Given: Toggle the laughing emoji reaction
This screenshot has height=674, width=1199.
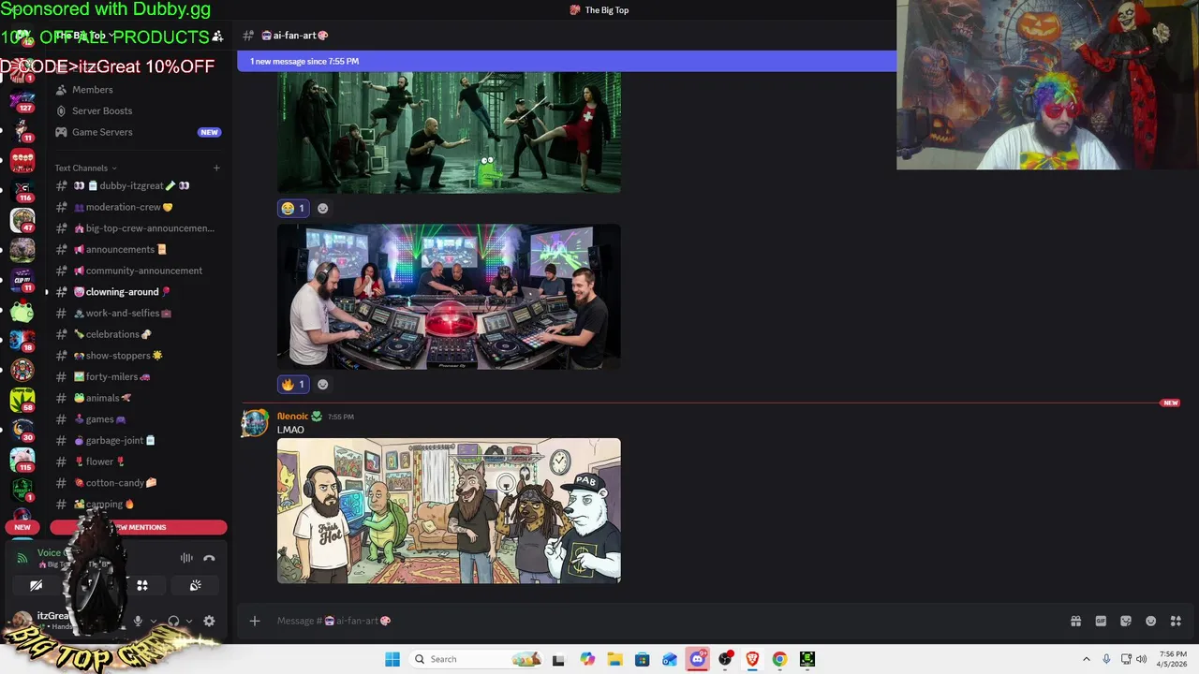Looking at the screenshot, I should (x=293, y=208).
